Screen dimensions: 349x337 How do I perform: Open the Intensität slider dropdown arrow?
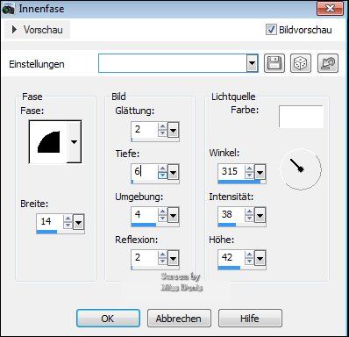point(260,216)
